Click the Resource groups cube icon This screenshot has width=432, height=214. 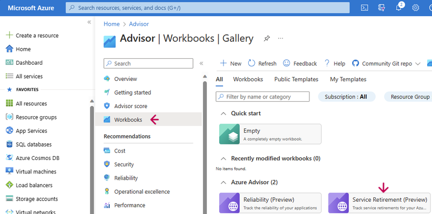pos(9,117)
